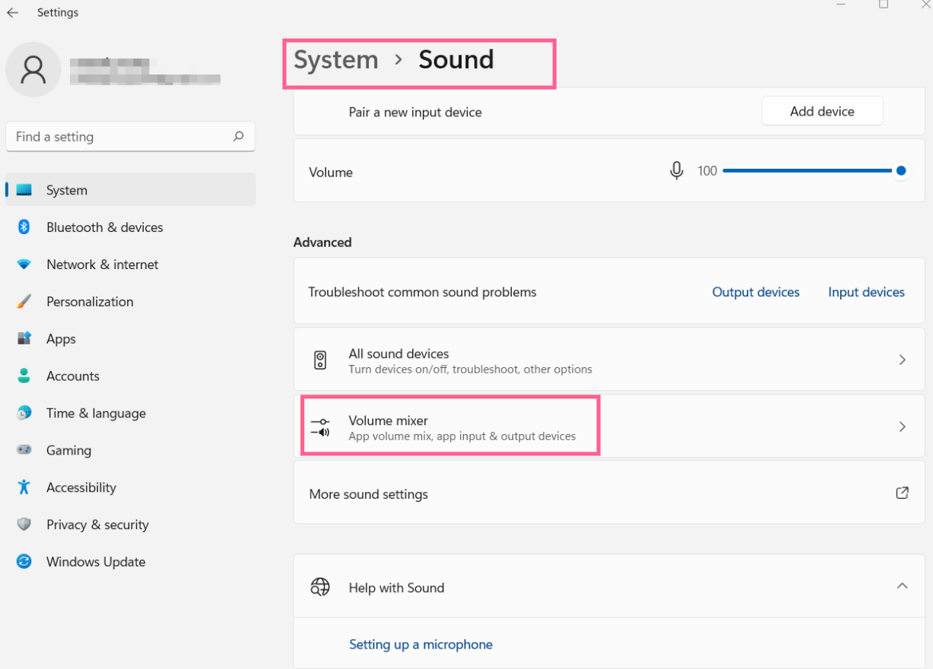Select System in the sidebar
The image size is (933, 669).
tap(131, 190)
